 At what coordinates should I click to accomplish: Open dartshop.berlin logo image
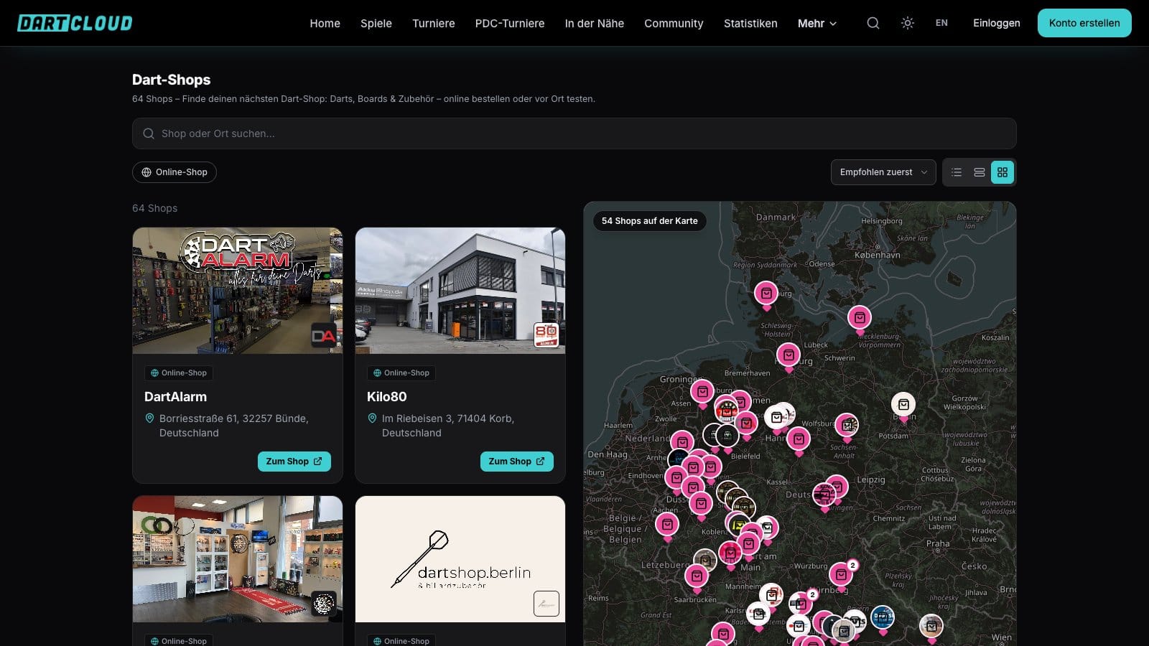point(460,559)
